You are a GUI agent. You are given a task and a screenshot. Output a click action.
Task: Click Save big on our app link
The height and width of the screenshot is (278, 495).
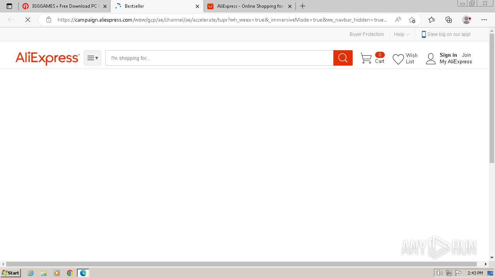pyautogui.click(x=446, y=34)
